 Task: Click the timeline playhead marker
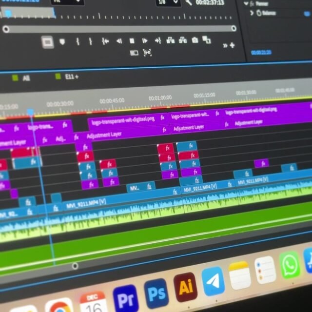30,112
